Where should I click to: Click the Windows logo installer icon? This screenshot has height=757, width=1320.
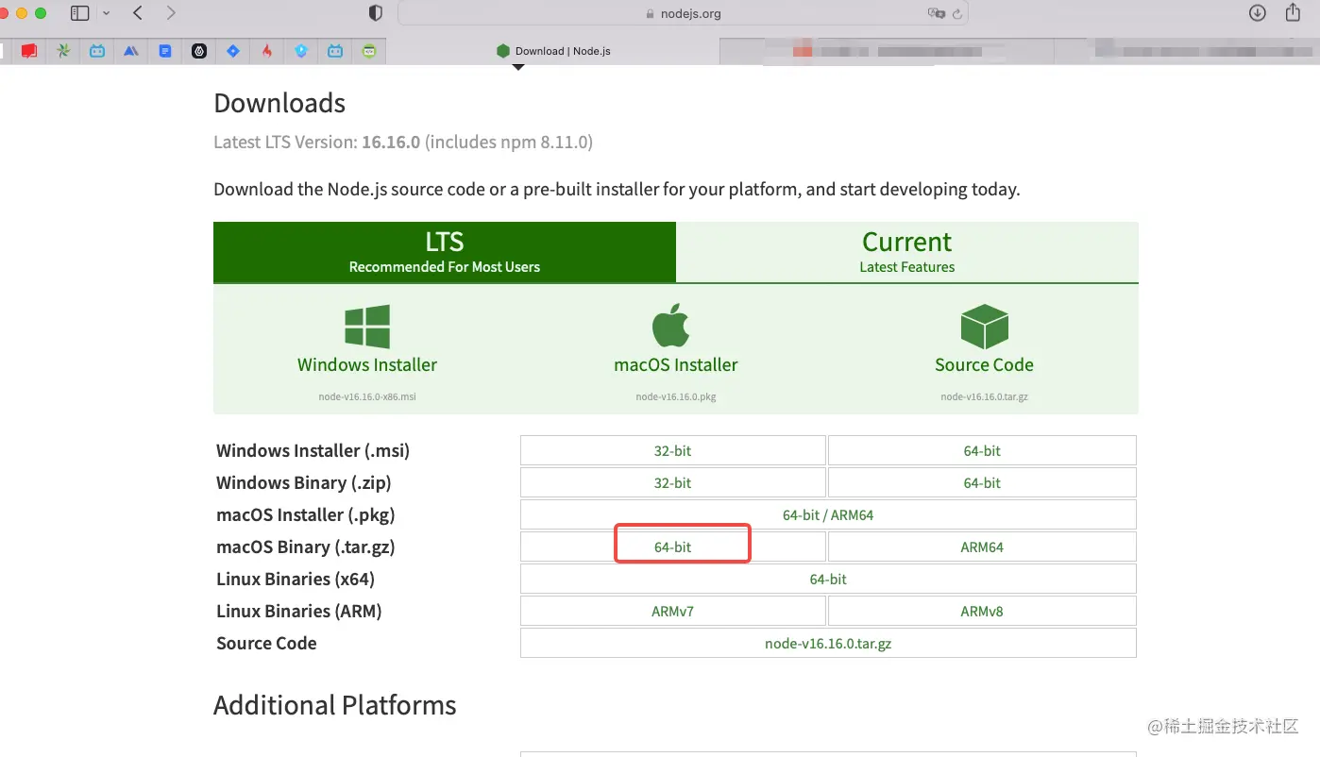point(367,327)
